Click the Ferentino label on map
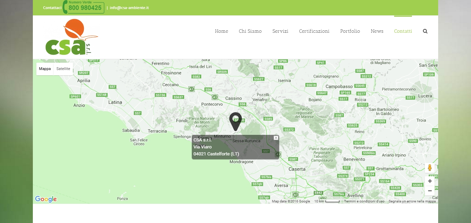Screen dimensions: 471x223 coord(160,63)
